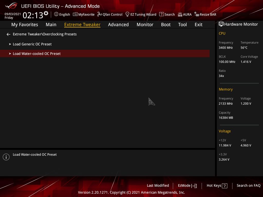Screen dimensions: 263x197
Task: Click Hardware Monitor title text
Action: pos(241,24)
